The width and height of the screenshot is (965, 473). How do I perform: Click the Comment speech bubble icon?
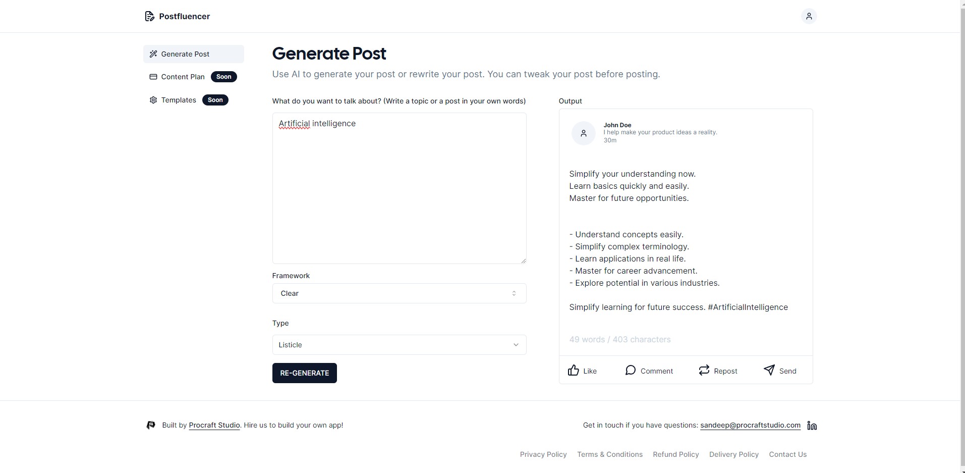pos(630,371)
